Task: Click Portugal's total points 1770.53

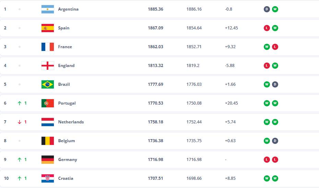Action: pyautogui.click(x=155, y=103)
